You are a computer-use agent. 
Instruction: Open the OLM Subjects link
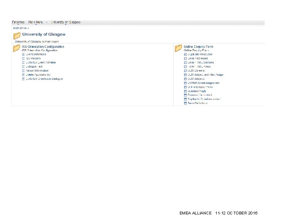196,79
